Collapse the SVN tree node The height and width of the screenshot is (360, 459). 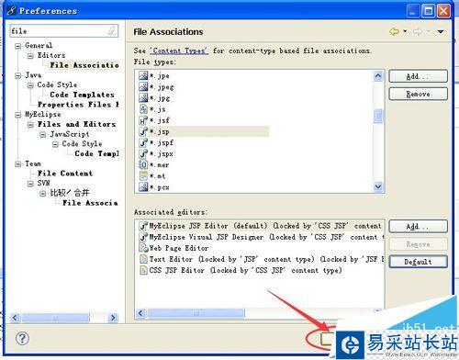tap(30, 184)
